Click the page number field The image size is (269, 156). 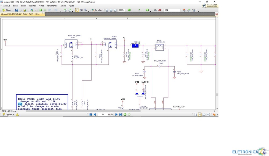103,115
